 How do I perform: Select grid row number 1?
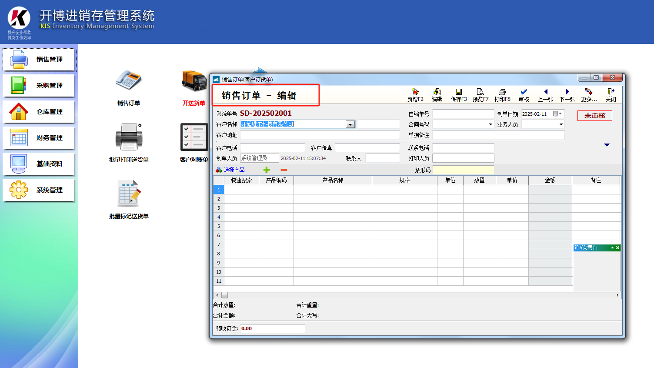pyautogui.click(x=219, y=190)
